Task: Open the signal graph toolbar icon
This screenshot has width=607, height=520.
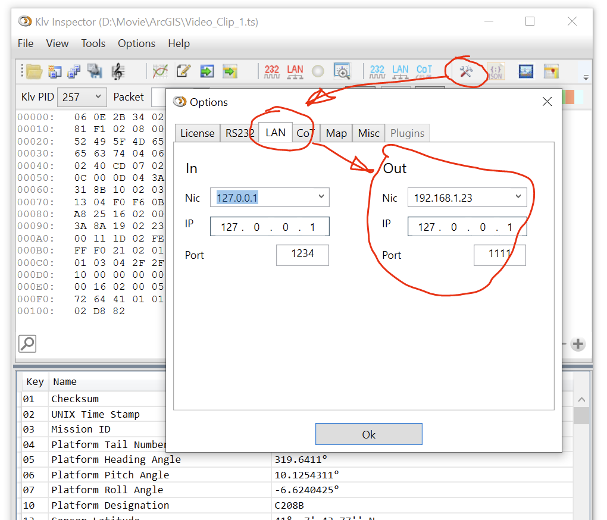Action: coord(160,71)
